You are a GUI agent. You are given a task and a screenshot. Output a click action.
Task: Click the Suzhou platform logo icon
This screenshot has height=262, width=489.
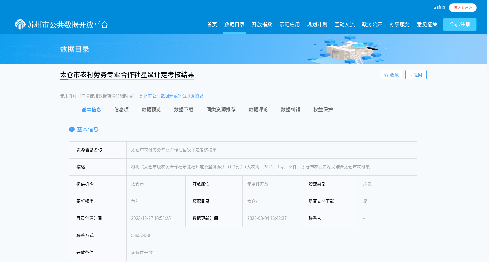pyautogui.click(x=20, y=24)
